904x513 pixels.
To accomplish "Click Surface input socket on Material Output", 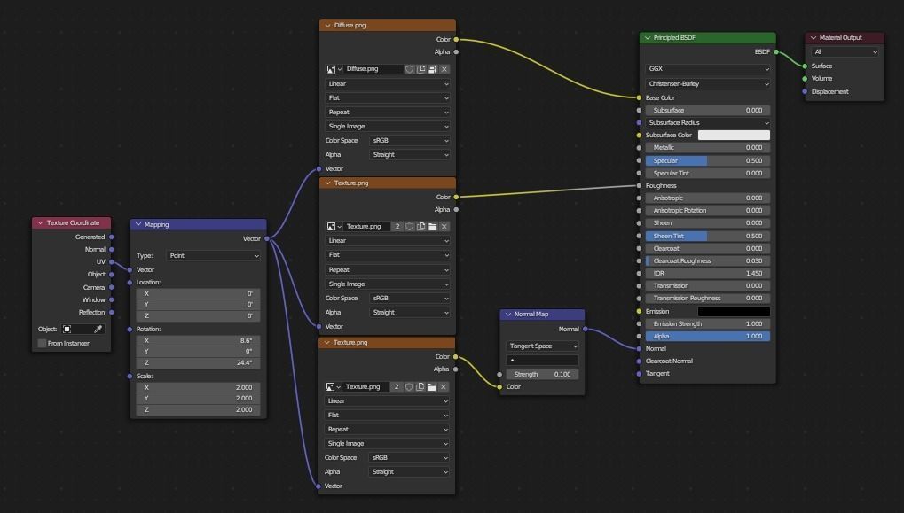I will 805,66.
